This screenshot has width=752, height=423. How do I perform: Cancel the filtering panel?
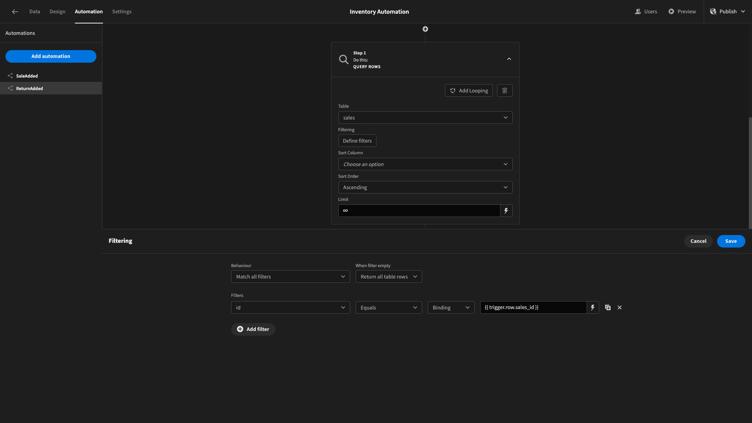pyautogui.click(x=698, y=241)
